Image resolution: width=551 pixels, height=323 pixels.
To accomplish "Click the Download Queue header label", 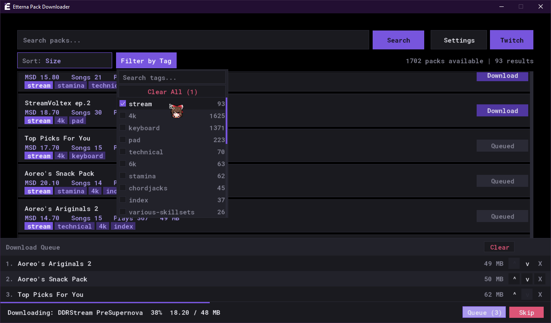I will pyautogui.click(x=33, y=247).
